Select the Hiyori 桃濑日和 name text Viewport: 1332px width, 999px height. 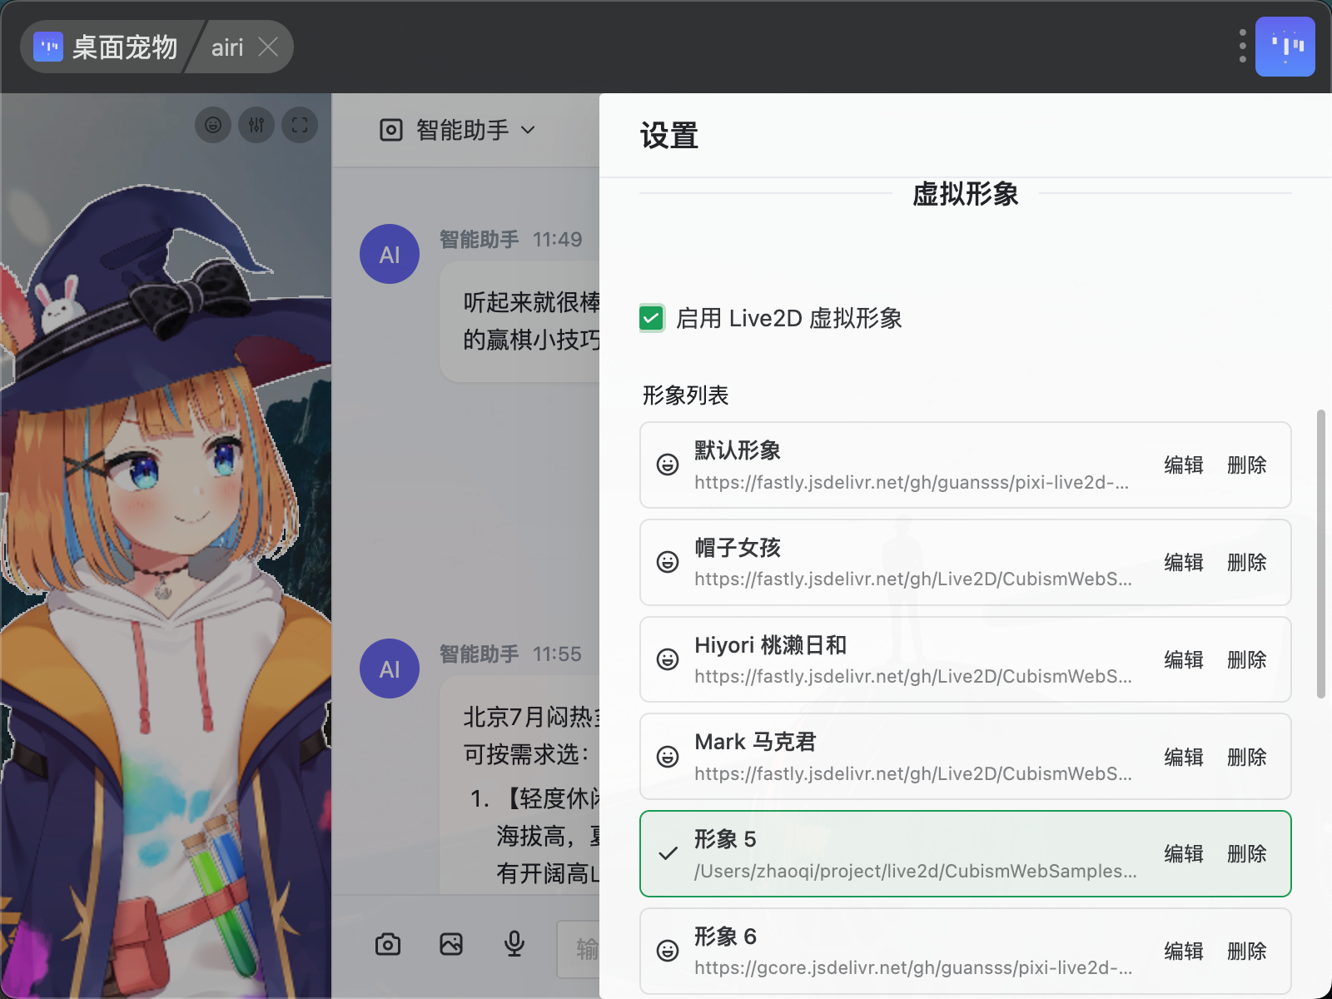pos(771,645)
